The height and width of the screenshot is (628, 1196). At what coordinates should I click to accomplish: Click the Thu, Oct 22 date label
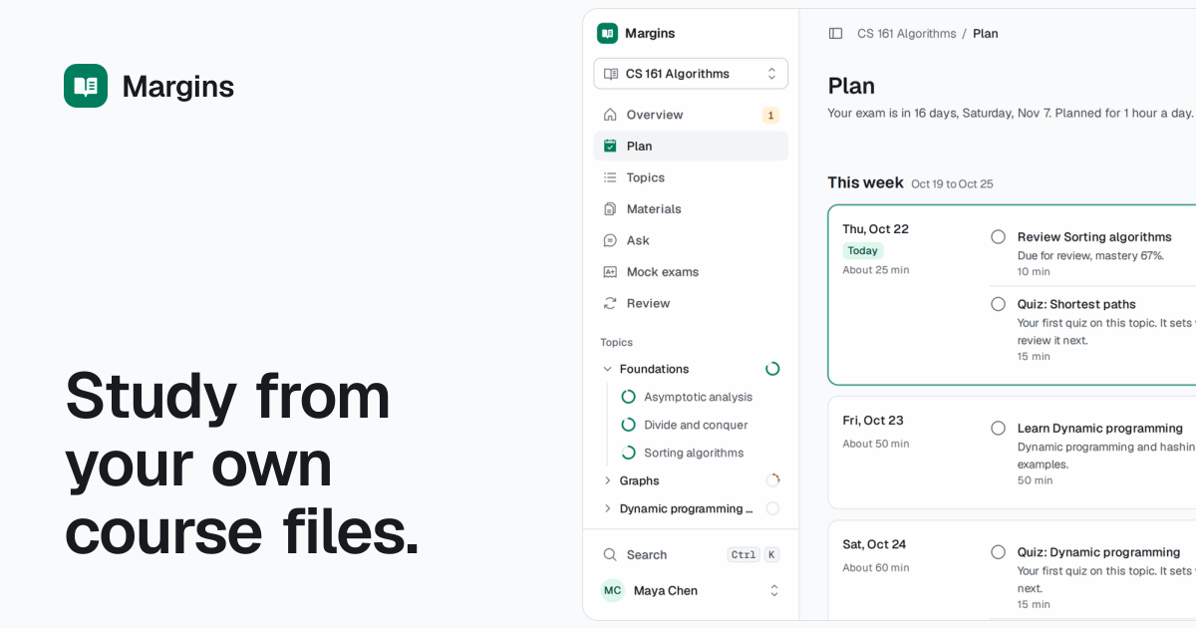(875, 229)
